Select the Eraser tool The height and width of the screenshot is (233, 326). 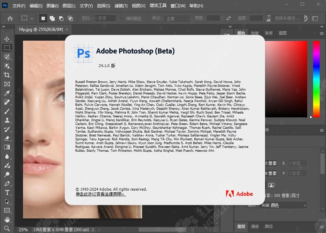pyautogui.click(x=7, y=138)
